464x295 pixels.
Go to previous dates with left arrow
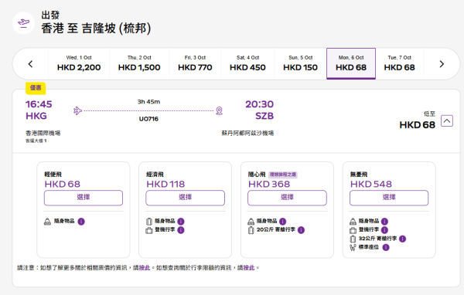30,64
